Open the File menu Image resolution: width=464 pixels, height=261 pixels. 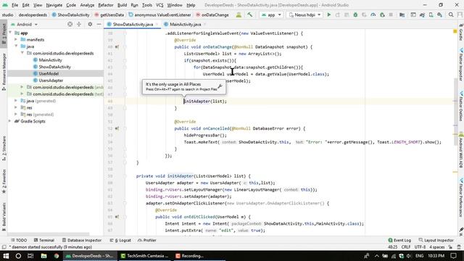[x=14, y=5]
